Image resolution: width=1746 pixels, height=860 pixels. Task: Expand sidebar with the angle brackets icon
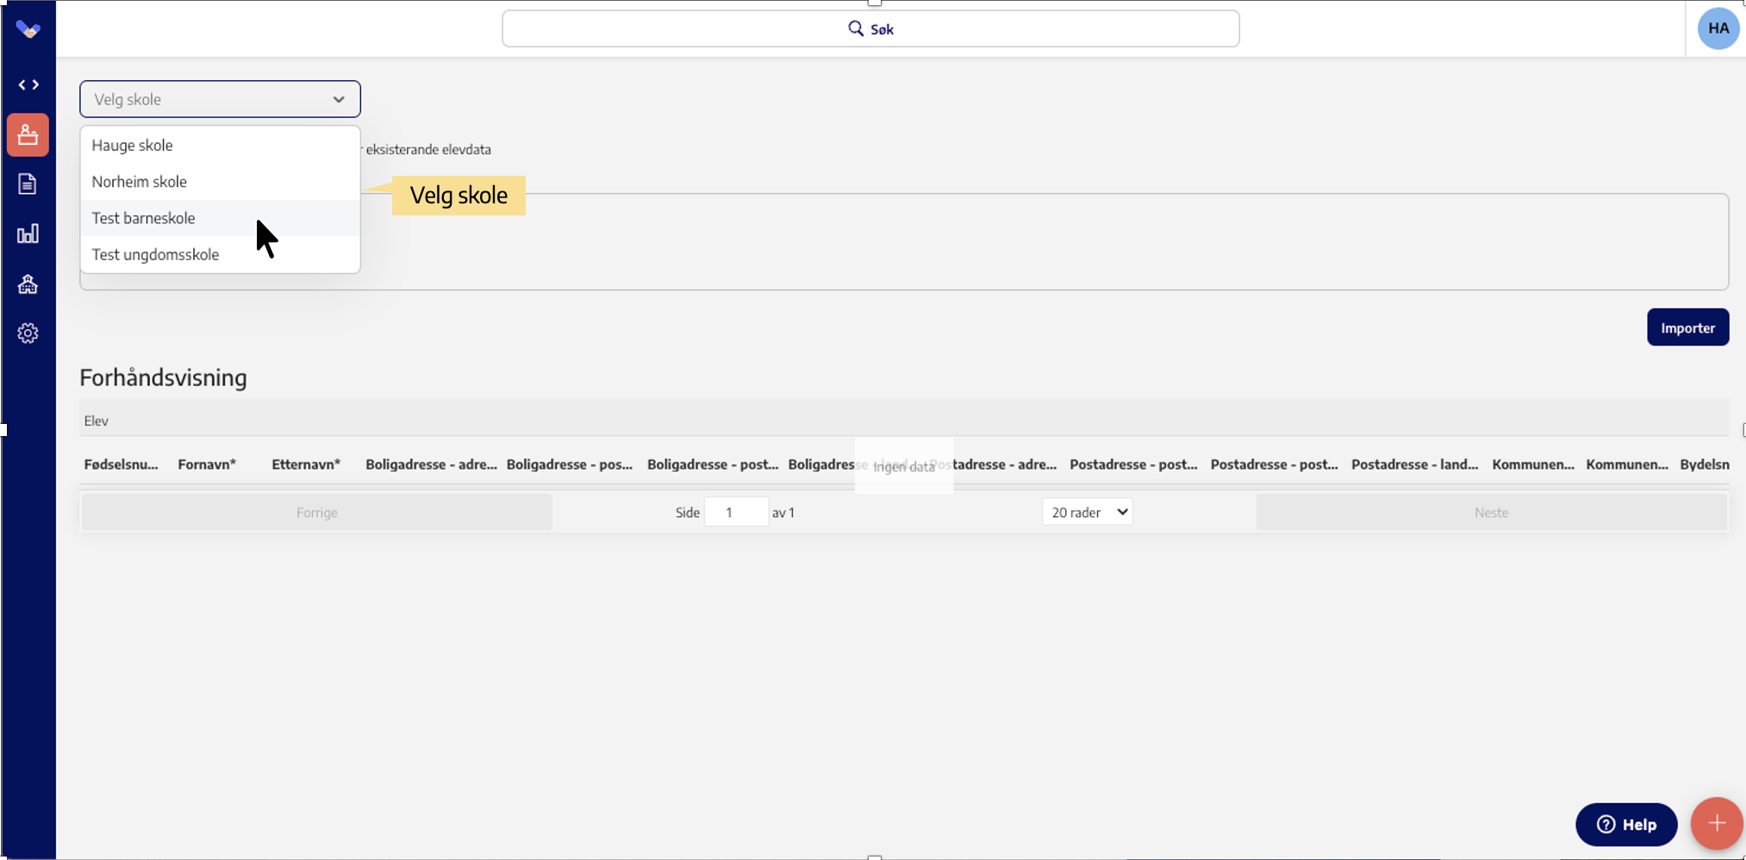[x=28, y=84]
